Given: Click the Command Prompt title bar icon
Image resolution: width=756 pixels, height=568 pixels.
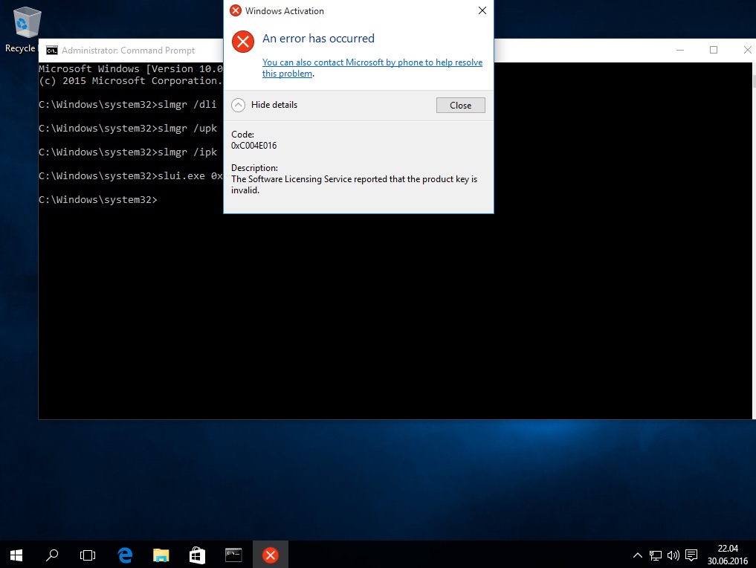Looking at the screenshot, I should [x=51, y=50].
